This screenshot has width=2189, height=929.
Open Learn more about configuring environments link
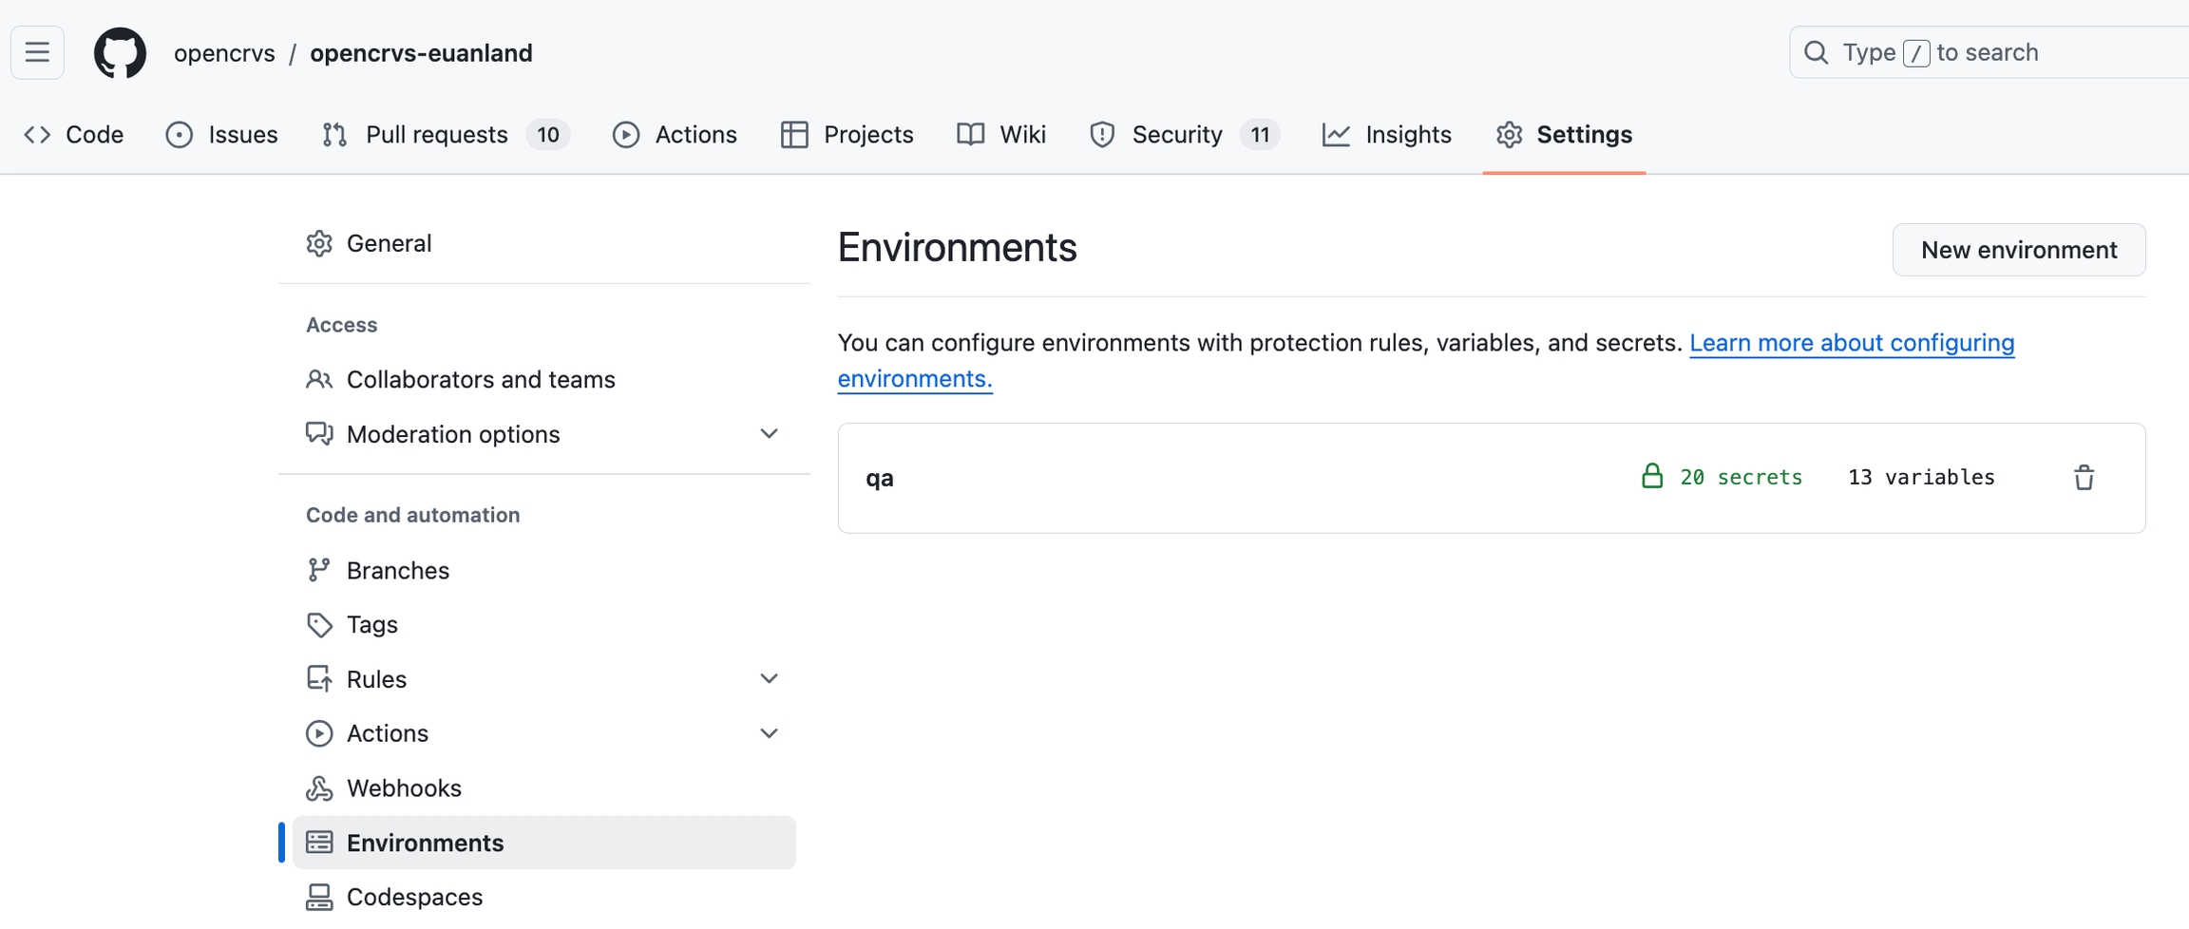(x=1851, y=343)
